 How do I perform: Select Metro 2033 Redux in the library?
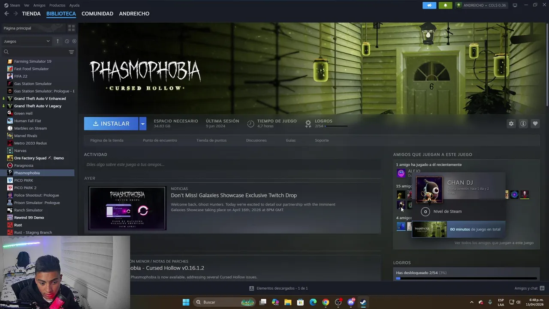(x=30, y=143)
